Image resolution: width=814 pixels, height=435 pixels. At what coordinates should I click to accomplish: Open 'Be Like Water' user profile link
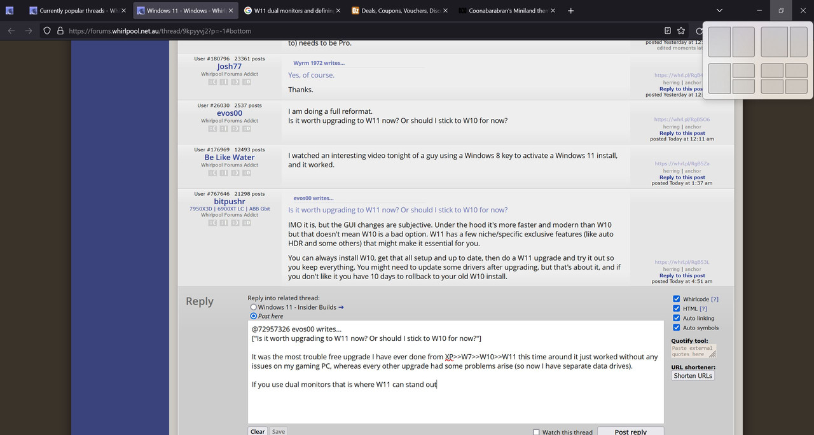230,157
